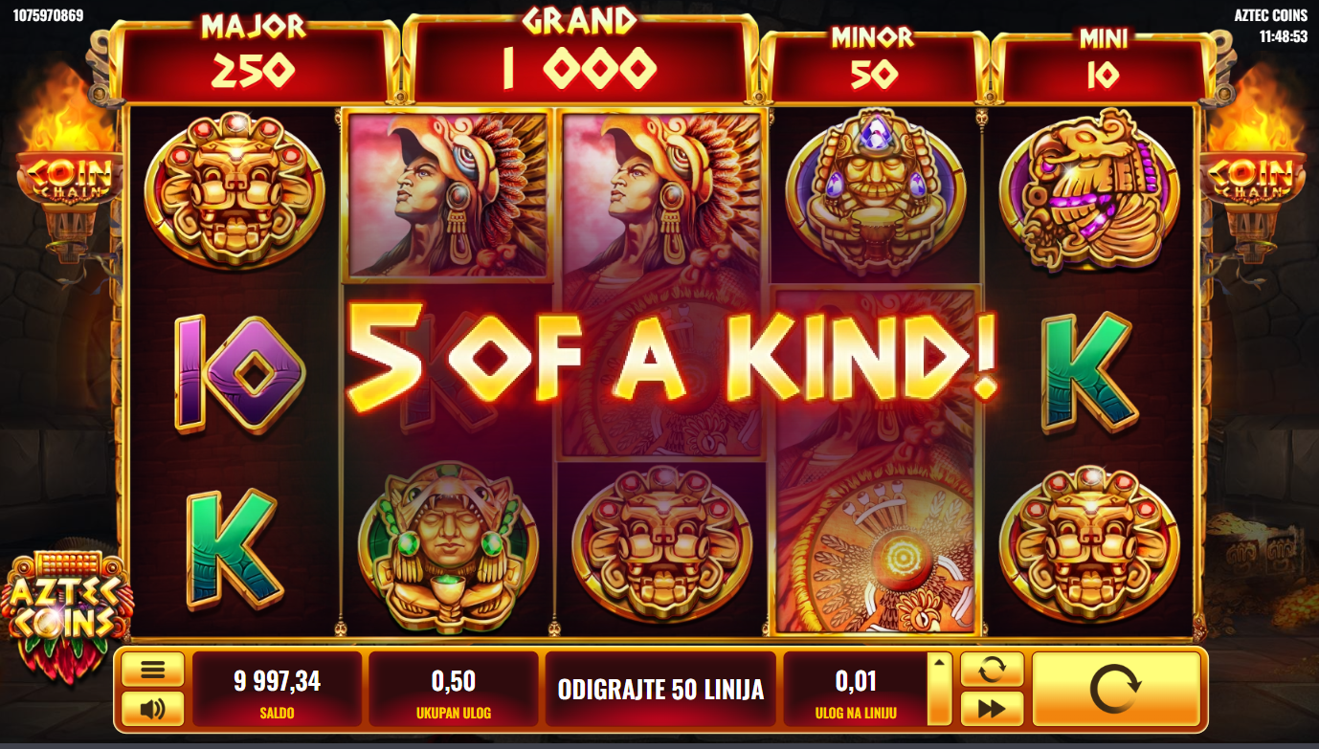Enable autoplay with the circular arrows icon

click(x=992, y=669)
